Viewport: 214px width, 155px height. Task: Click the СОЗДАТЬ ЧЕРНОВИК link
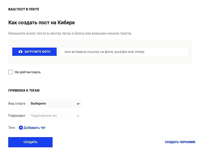click(180, 142)
